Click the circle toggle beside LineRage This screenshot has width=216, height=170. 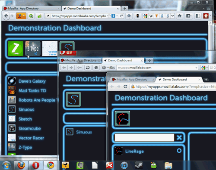tap(179, 151)
